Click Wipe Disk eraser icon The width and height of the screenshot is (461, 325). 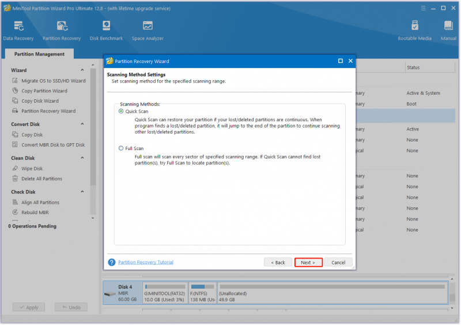(15, 168)
